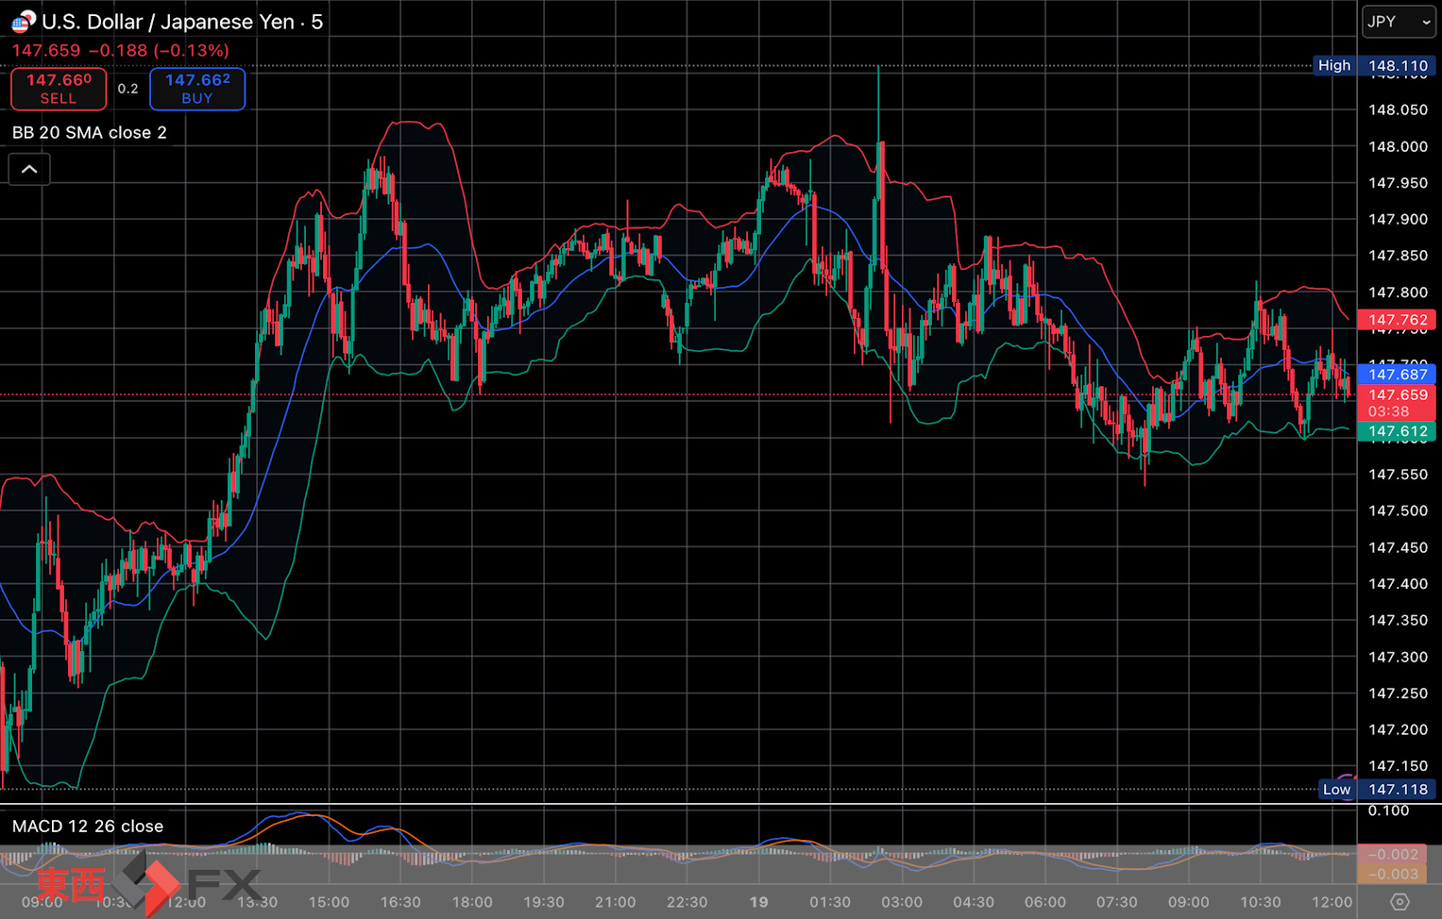Collapse the indicator legend with the chevron-up button
This screenshot has height=919, width=1442.
[29, 170]
